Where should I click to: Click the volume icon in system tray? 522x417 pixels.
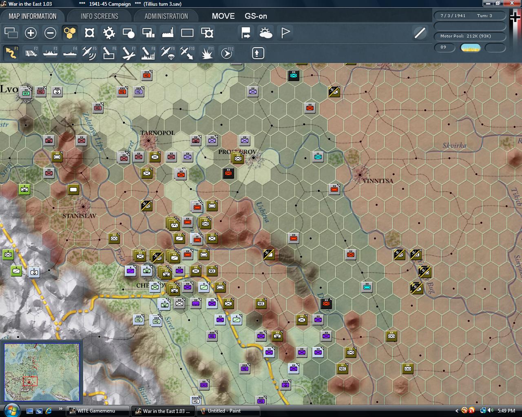[x=490, y=410]
